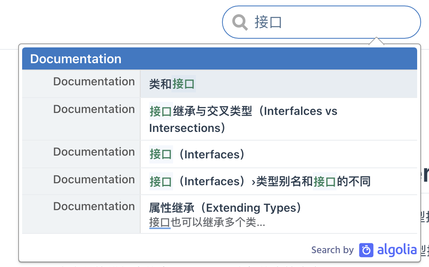Click Documentation label beside 类型别名和接口的不同

click(94, 179)
